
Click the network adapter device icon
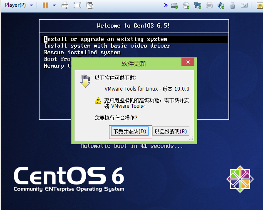[x=198, y=5]
